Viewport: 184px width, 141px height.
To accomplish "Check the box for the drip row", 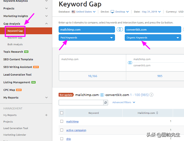I will [62, 139].
